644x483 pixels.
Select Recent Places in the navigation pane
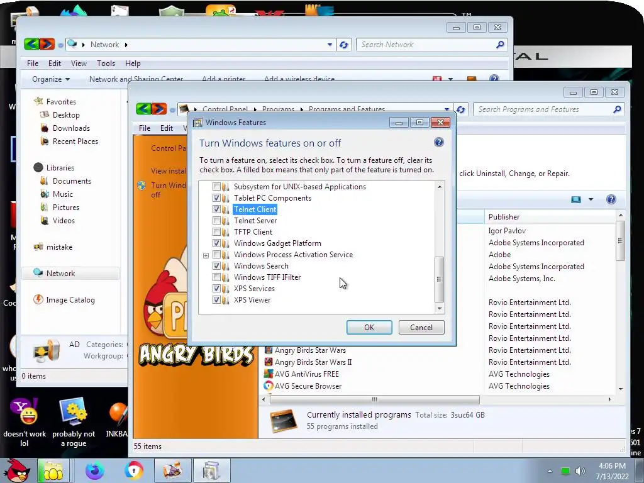pyautogui.click(x=75, y=142)
